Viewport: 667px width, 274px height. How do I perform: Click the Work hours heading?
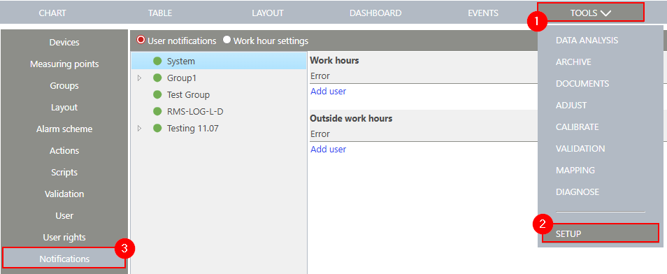coord(334,60)
